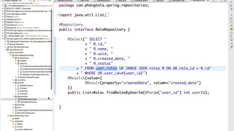Close the RoleRepository editor tab
Image resolution: width=234 pixels, height=131 pixels.
208,1
